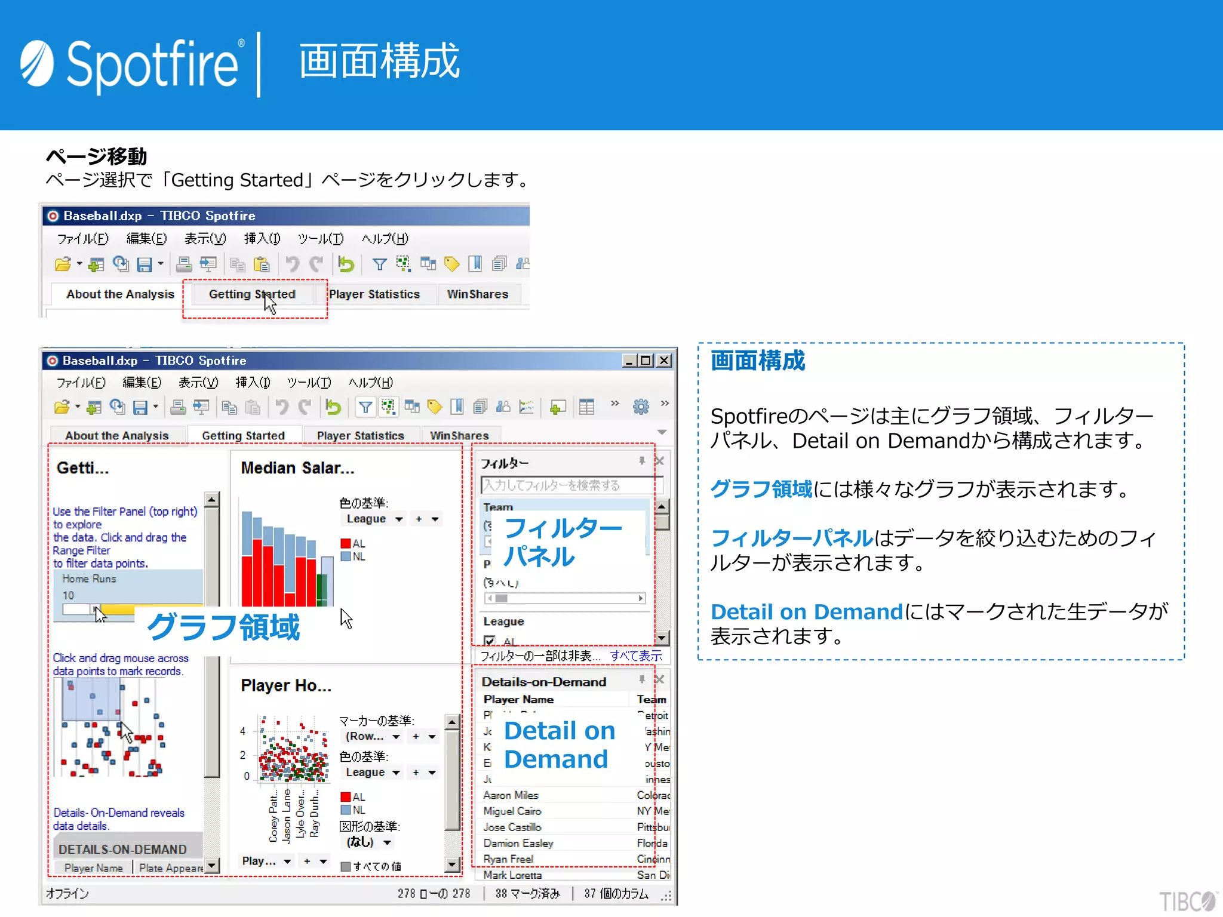Open the ファイル(F) menu in the full window
Image resolution: width=1223 pixels, height=917 pixels.
point(81,383)
